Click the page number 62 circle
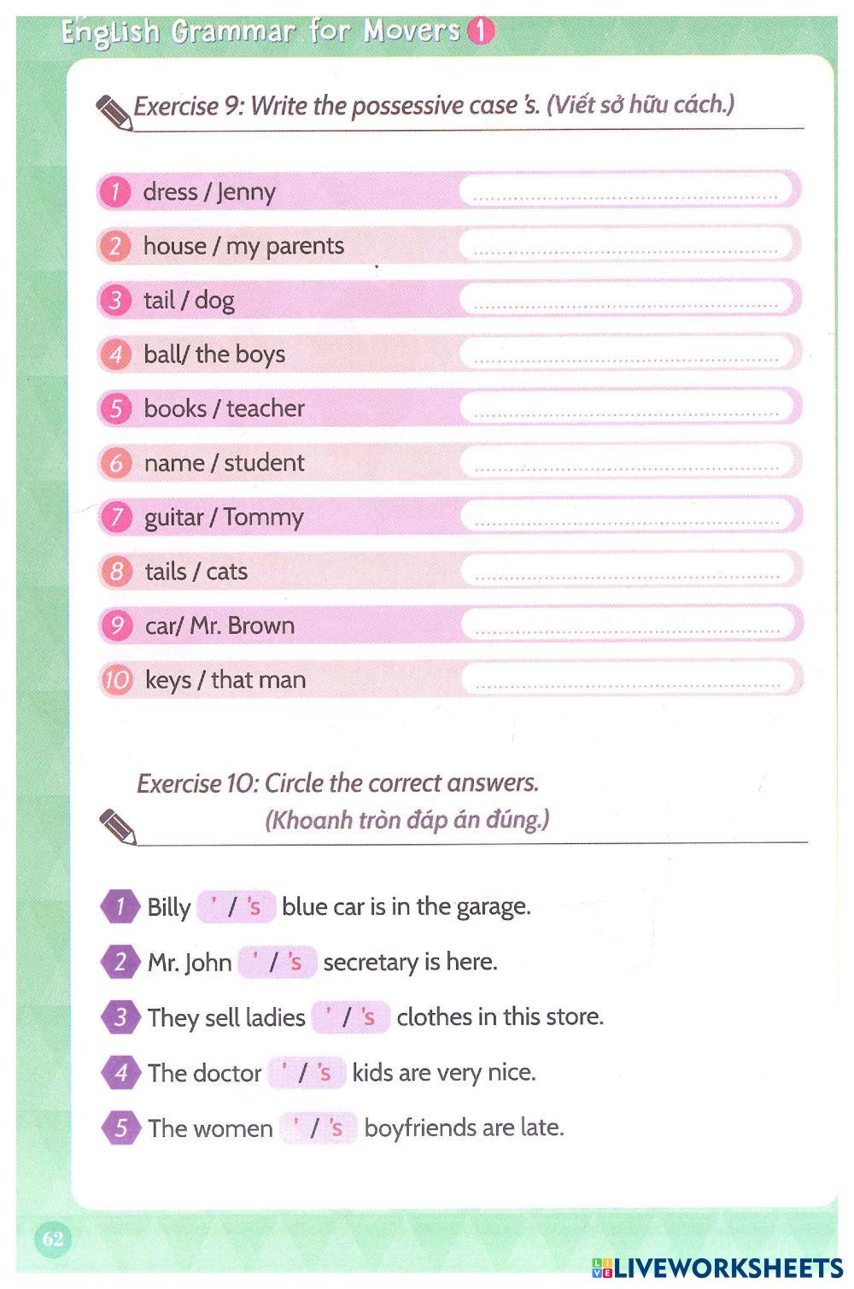854x1289 pixels. pyautogui.click(x=53, y=1239)
